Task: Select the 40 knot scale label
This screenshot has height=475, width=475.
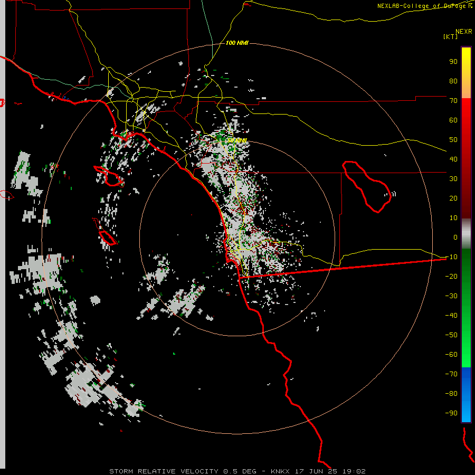Action: pyautogui.click(x=453, y=159)
